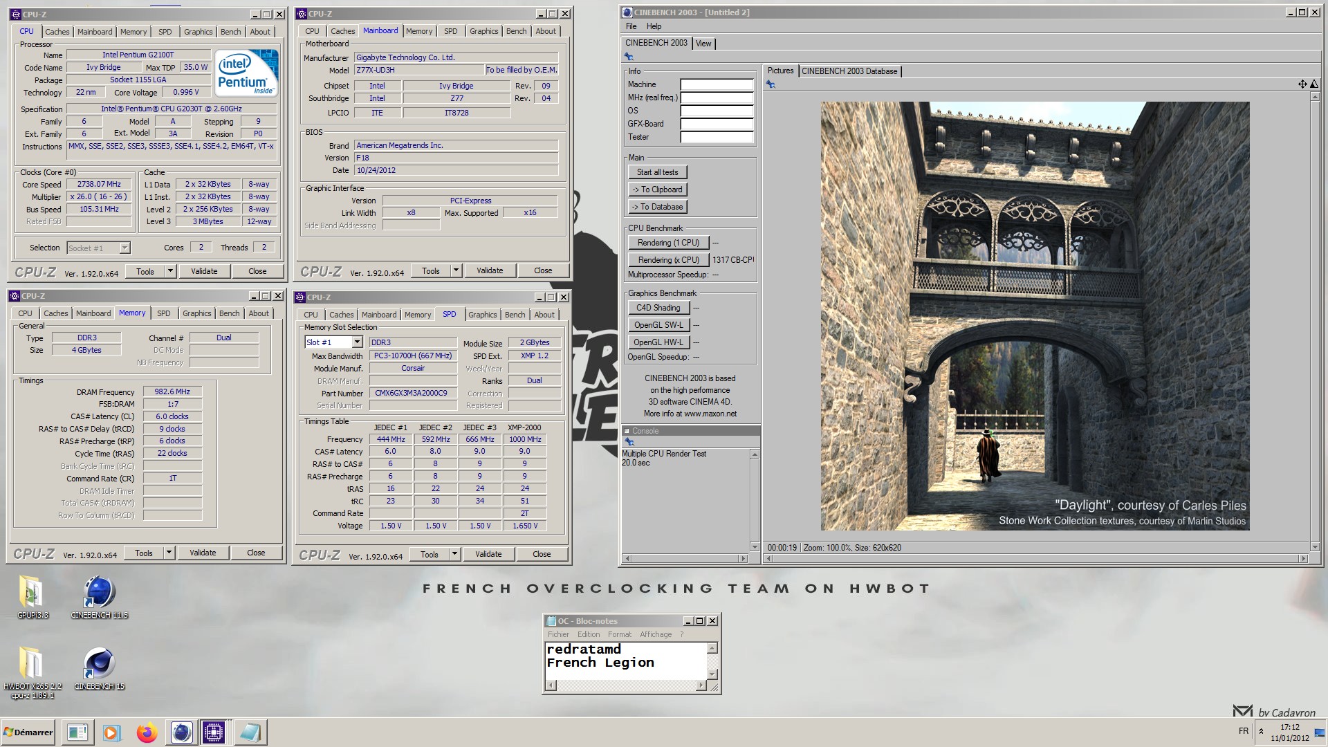1328x747 pixels.
Task: Click the pin icon in Pictures panel
Action: coord(771,84)
